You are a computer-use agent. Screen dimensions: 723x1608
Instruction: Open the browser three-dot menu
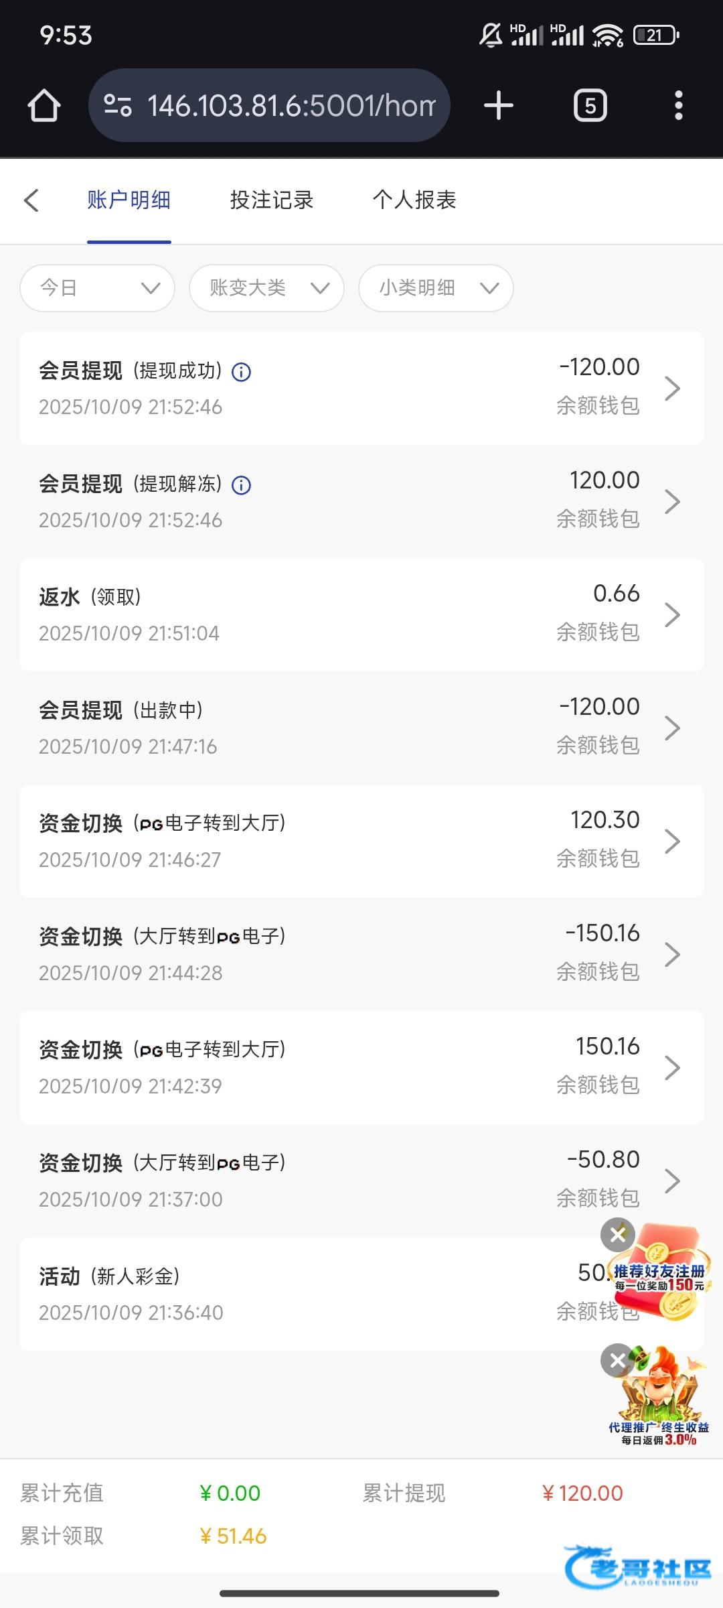point(678,106)
